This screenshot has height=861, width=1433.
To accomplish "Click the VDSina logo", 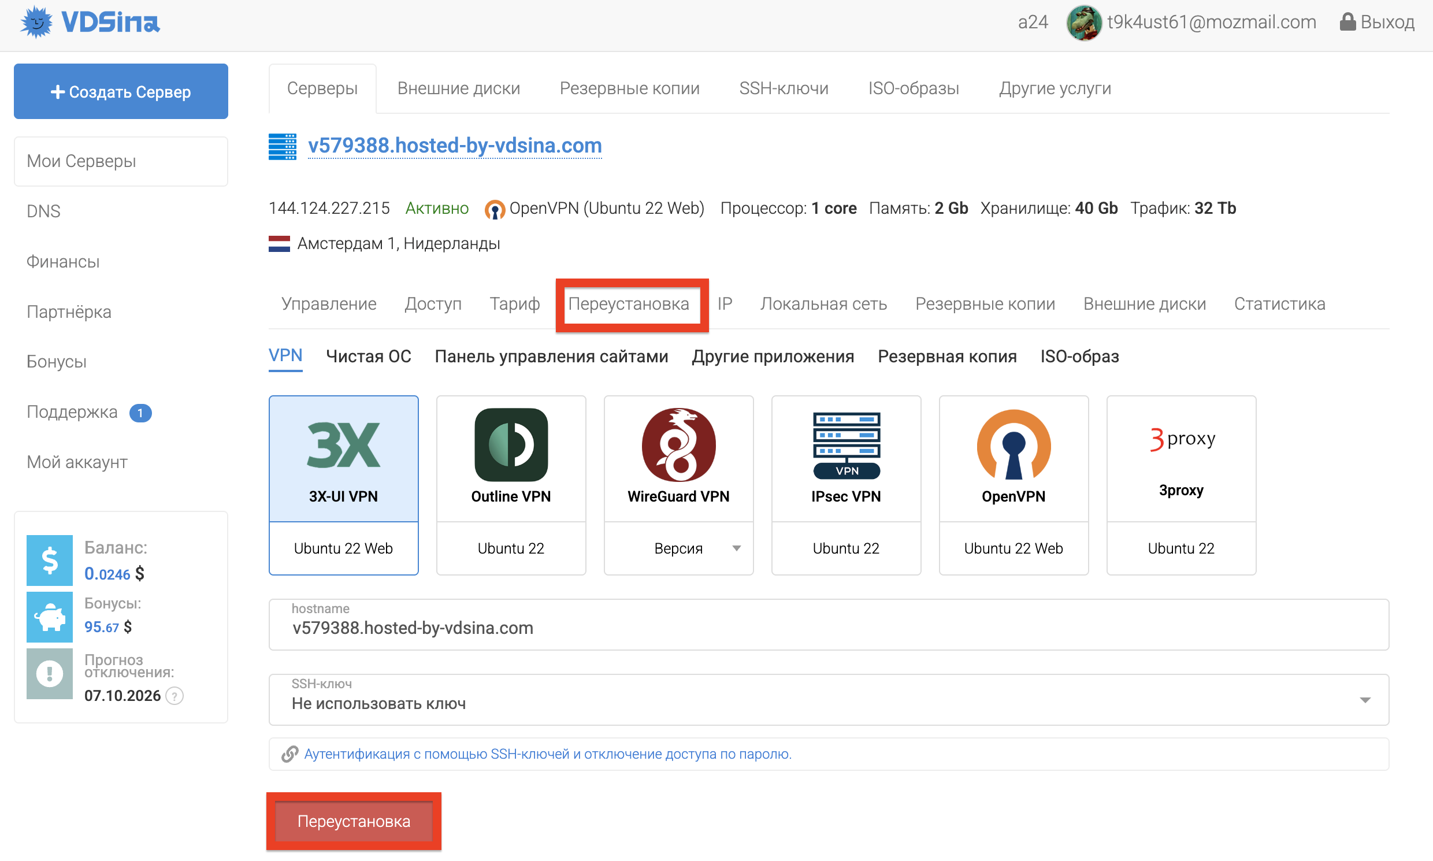I will tap(90, 23).
